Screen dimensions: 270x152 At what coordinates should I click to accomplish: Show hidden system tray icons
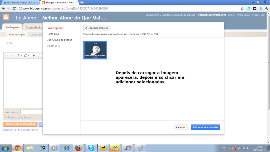coord(229,148)
